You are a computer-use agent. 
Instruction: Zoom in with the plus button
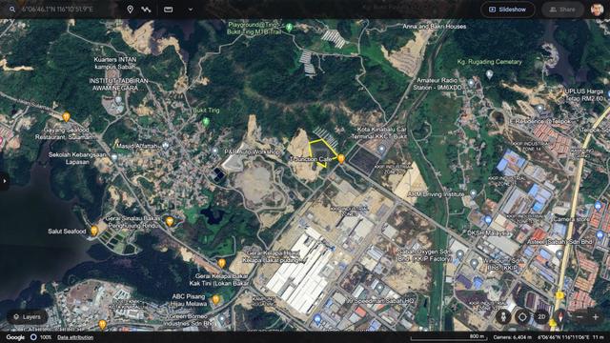[x=595, y=317]
